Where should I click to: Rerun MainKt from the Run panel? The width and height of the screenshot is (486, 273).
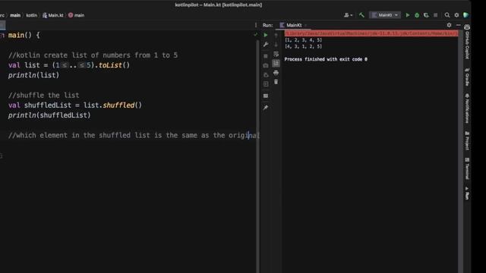click(266, 36)
